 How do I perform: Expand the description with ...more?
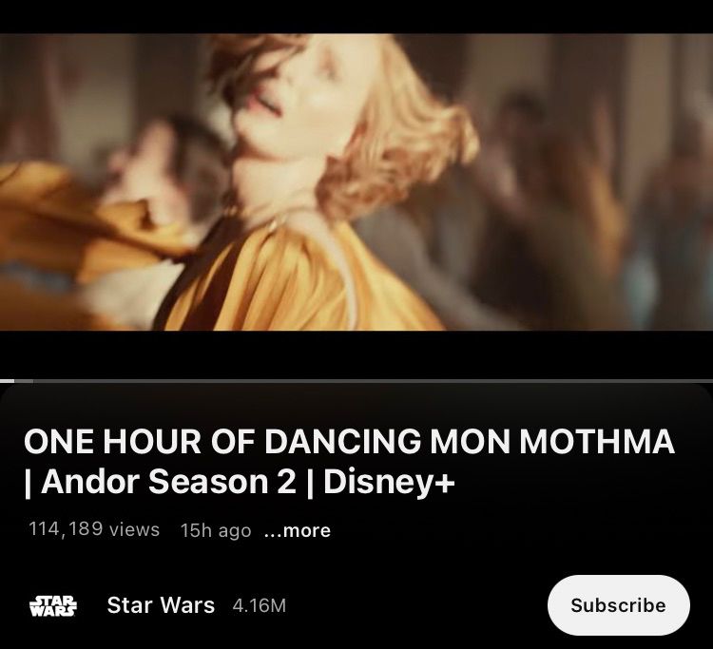(x=298, y=530)
